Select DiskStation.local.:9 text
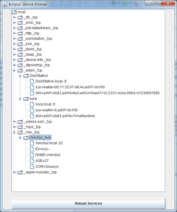Image resolution: width=177 pixels, height=212 pixels. [51, 81]
